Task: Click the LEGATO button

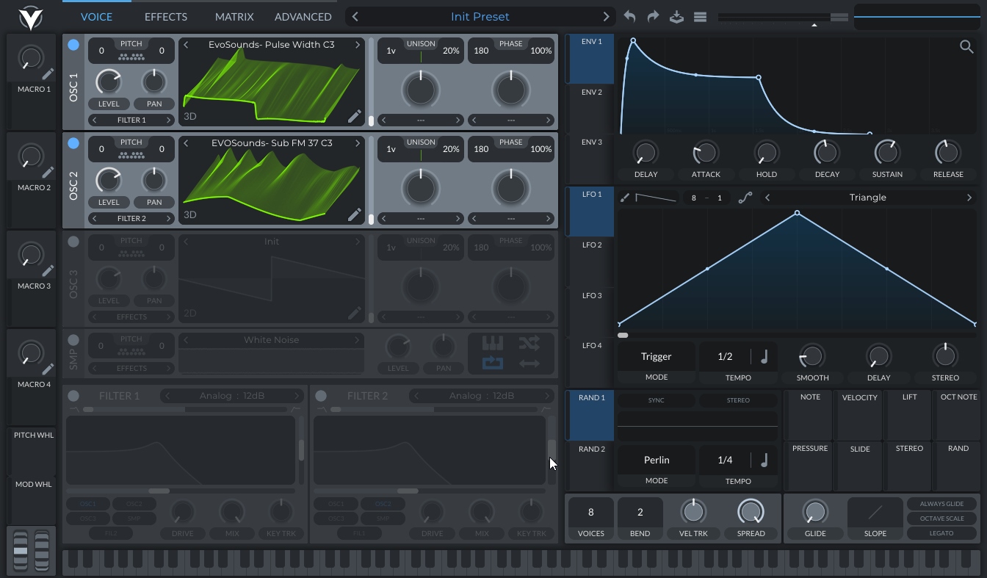Action: [x=941, y=533]
